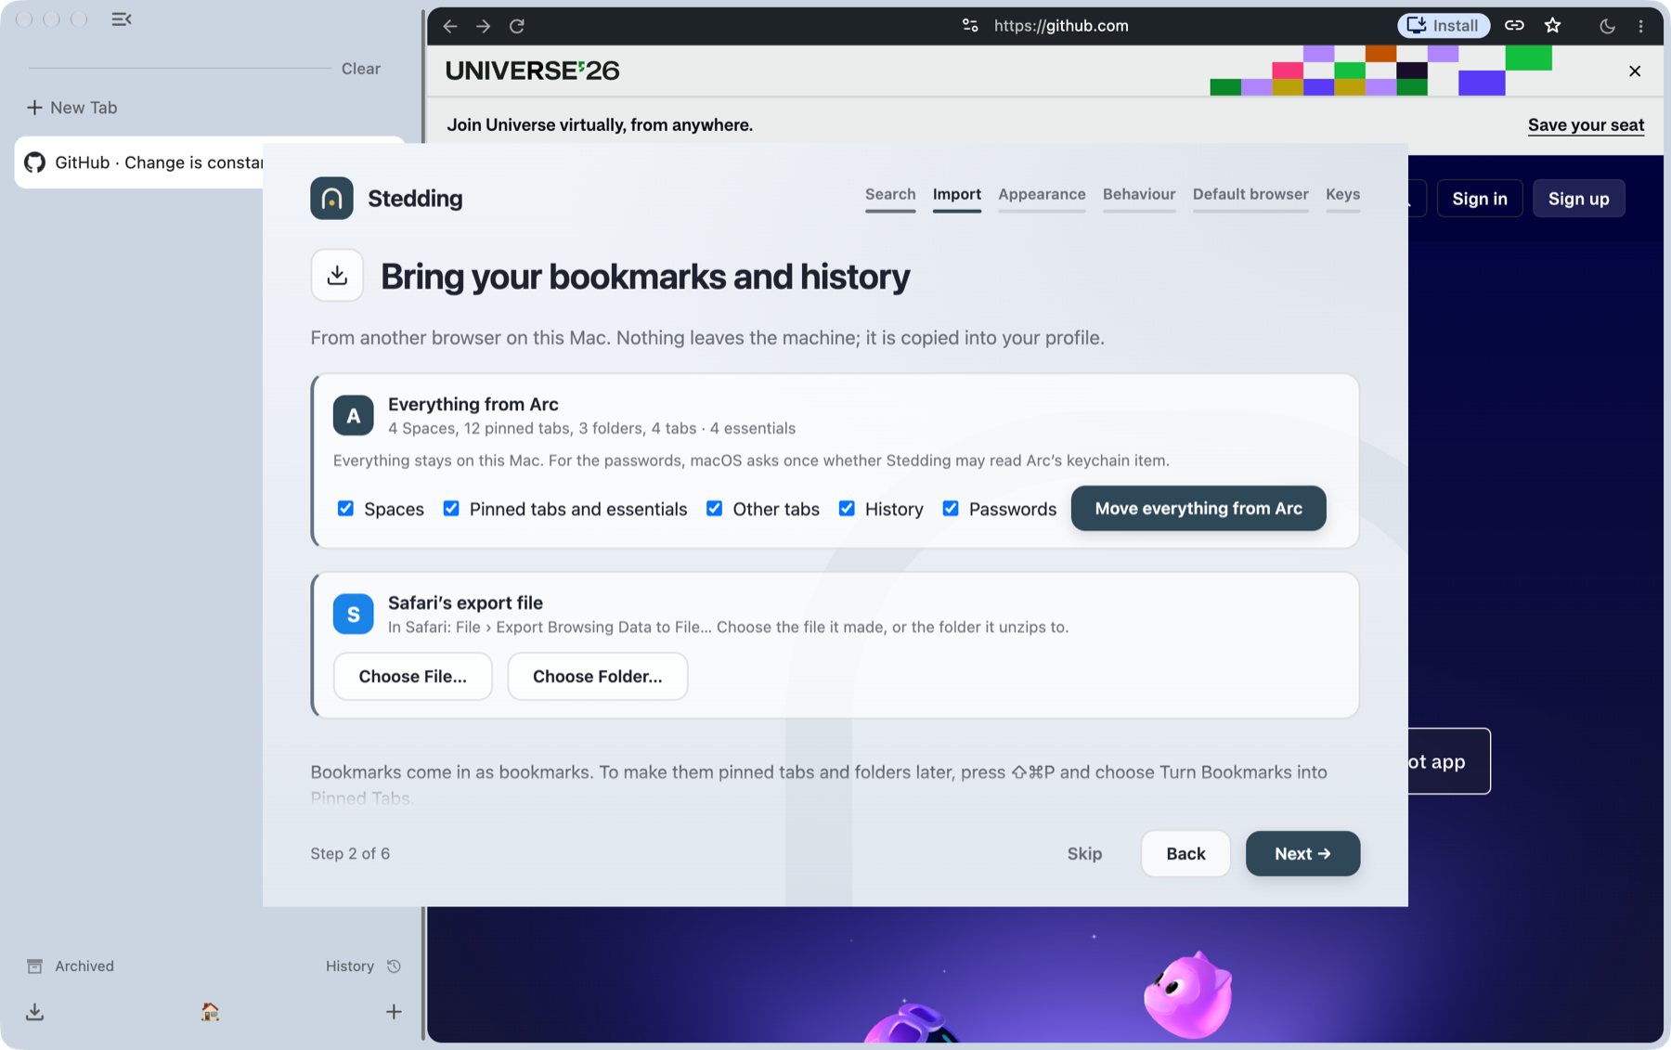
Task: Uncheck the Other tabs checkbox
Action: 714,509
